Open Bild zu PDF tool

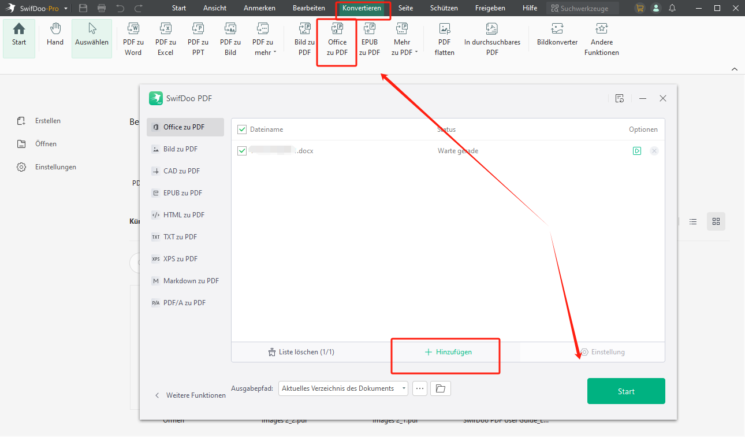click(x=304, y=40)
